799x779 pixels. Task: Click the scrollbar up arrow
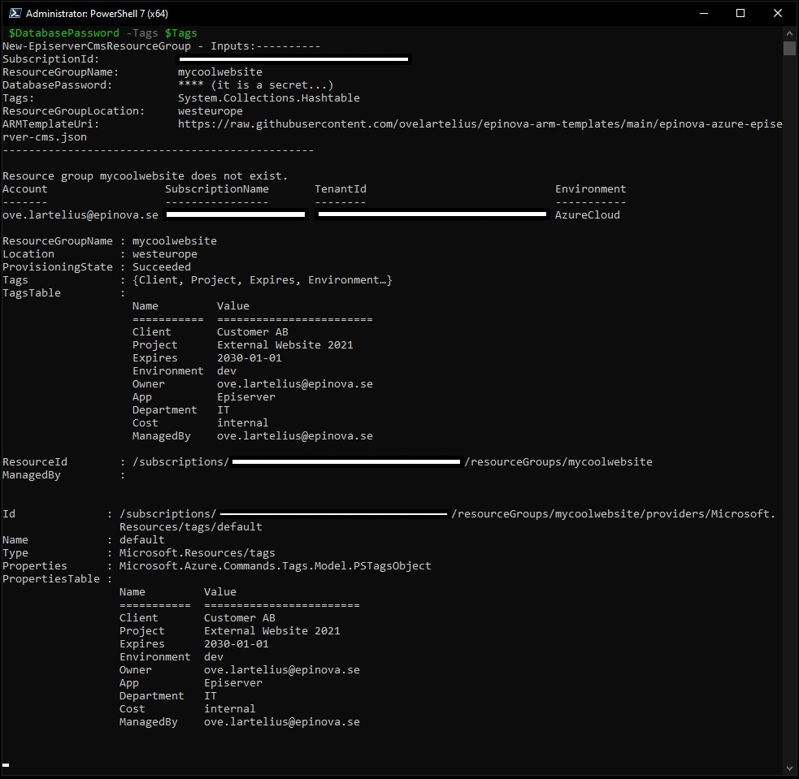click(789, 33)
